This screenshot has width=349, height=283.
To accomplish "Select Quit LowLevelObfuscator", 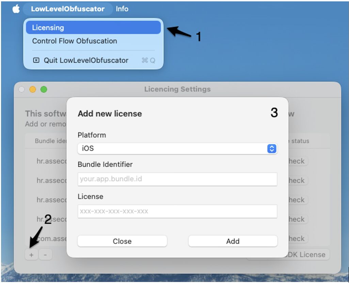I will [x=86, y=60].
